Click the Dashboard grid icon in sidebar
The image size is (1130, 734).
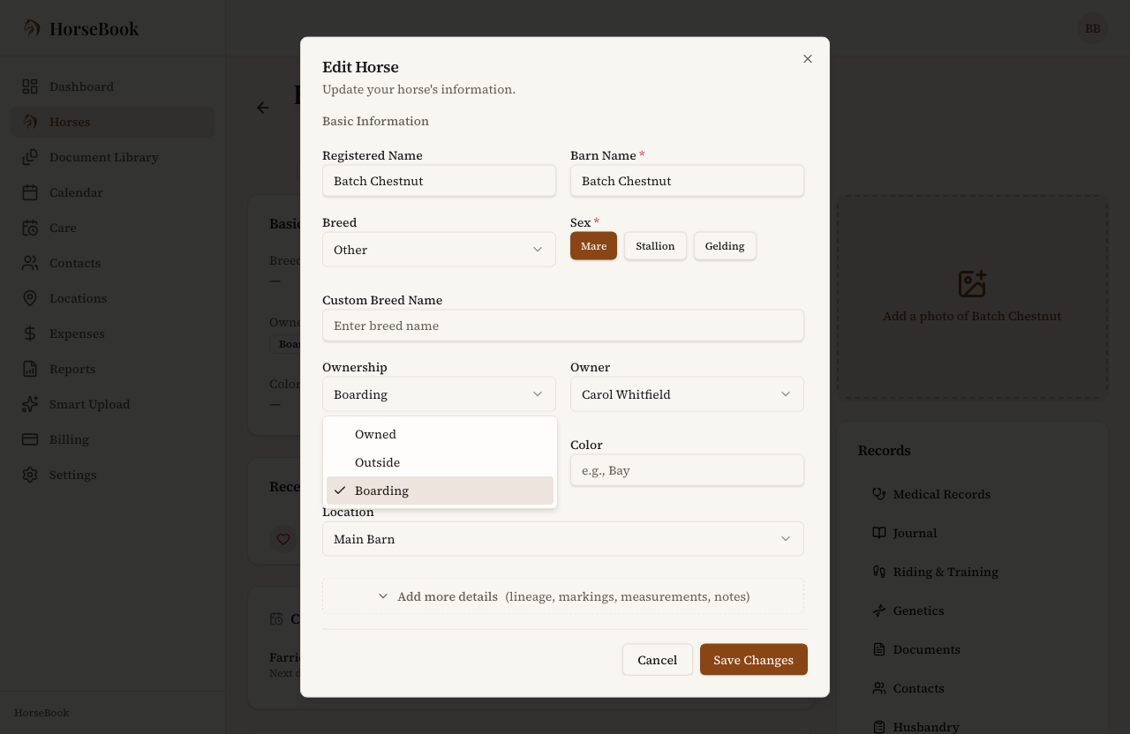click(x=30, y=86)
